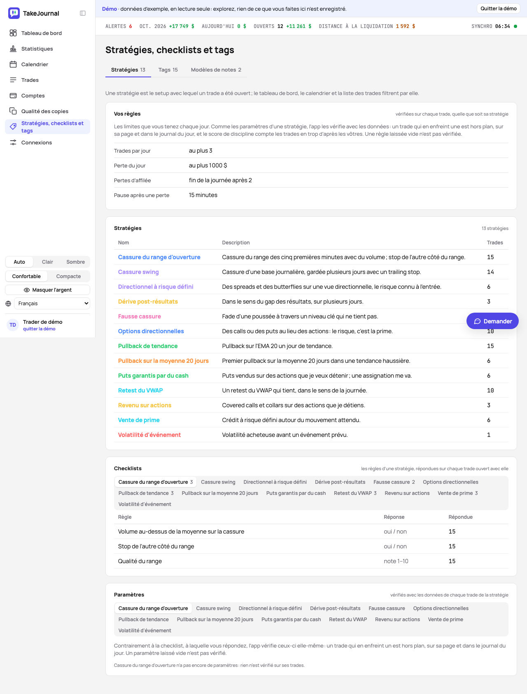Open the Stratégies tab
The width and height of the screenshot is (527, 694).
point(128,70)
